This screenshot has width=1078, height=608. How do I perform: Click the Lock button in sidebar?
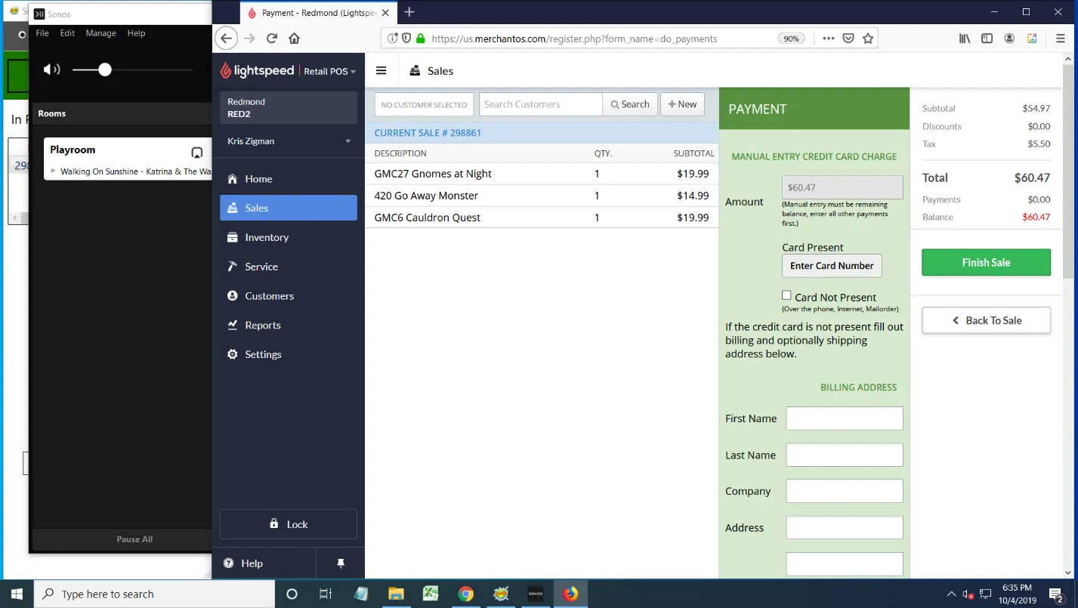point(289,524)
